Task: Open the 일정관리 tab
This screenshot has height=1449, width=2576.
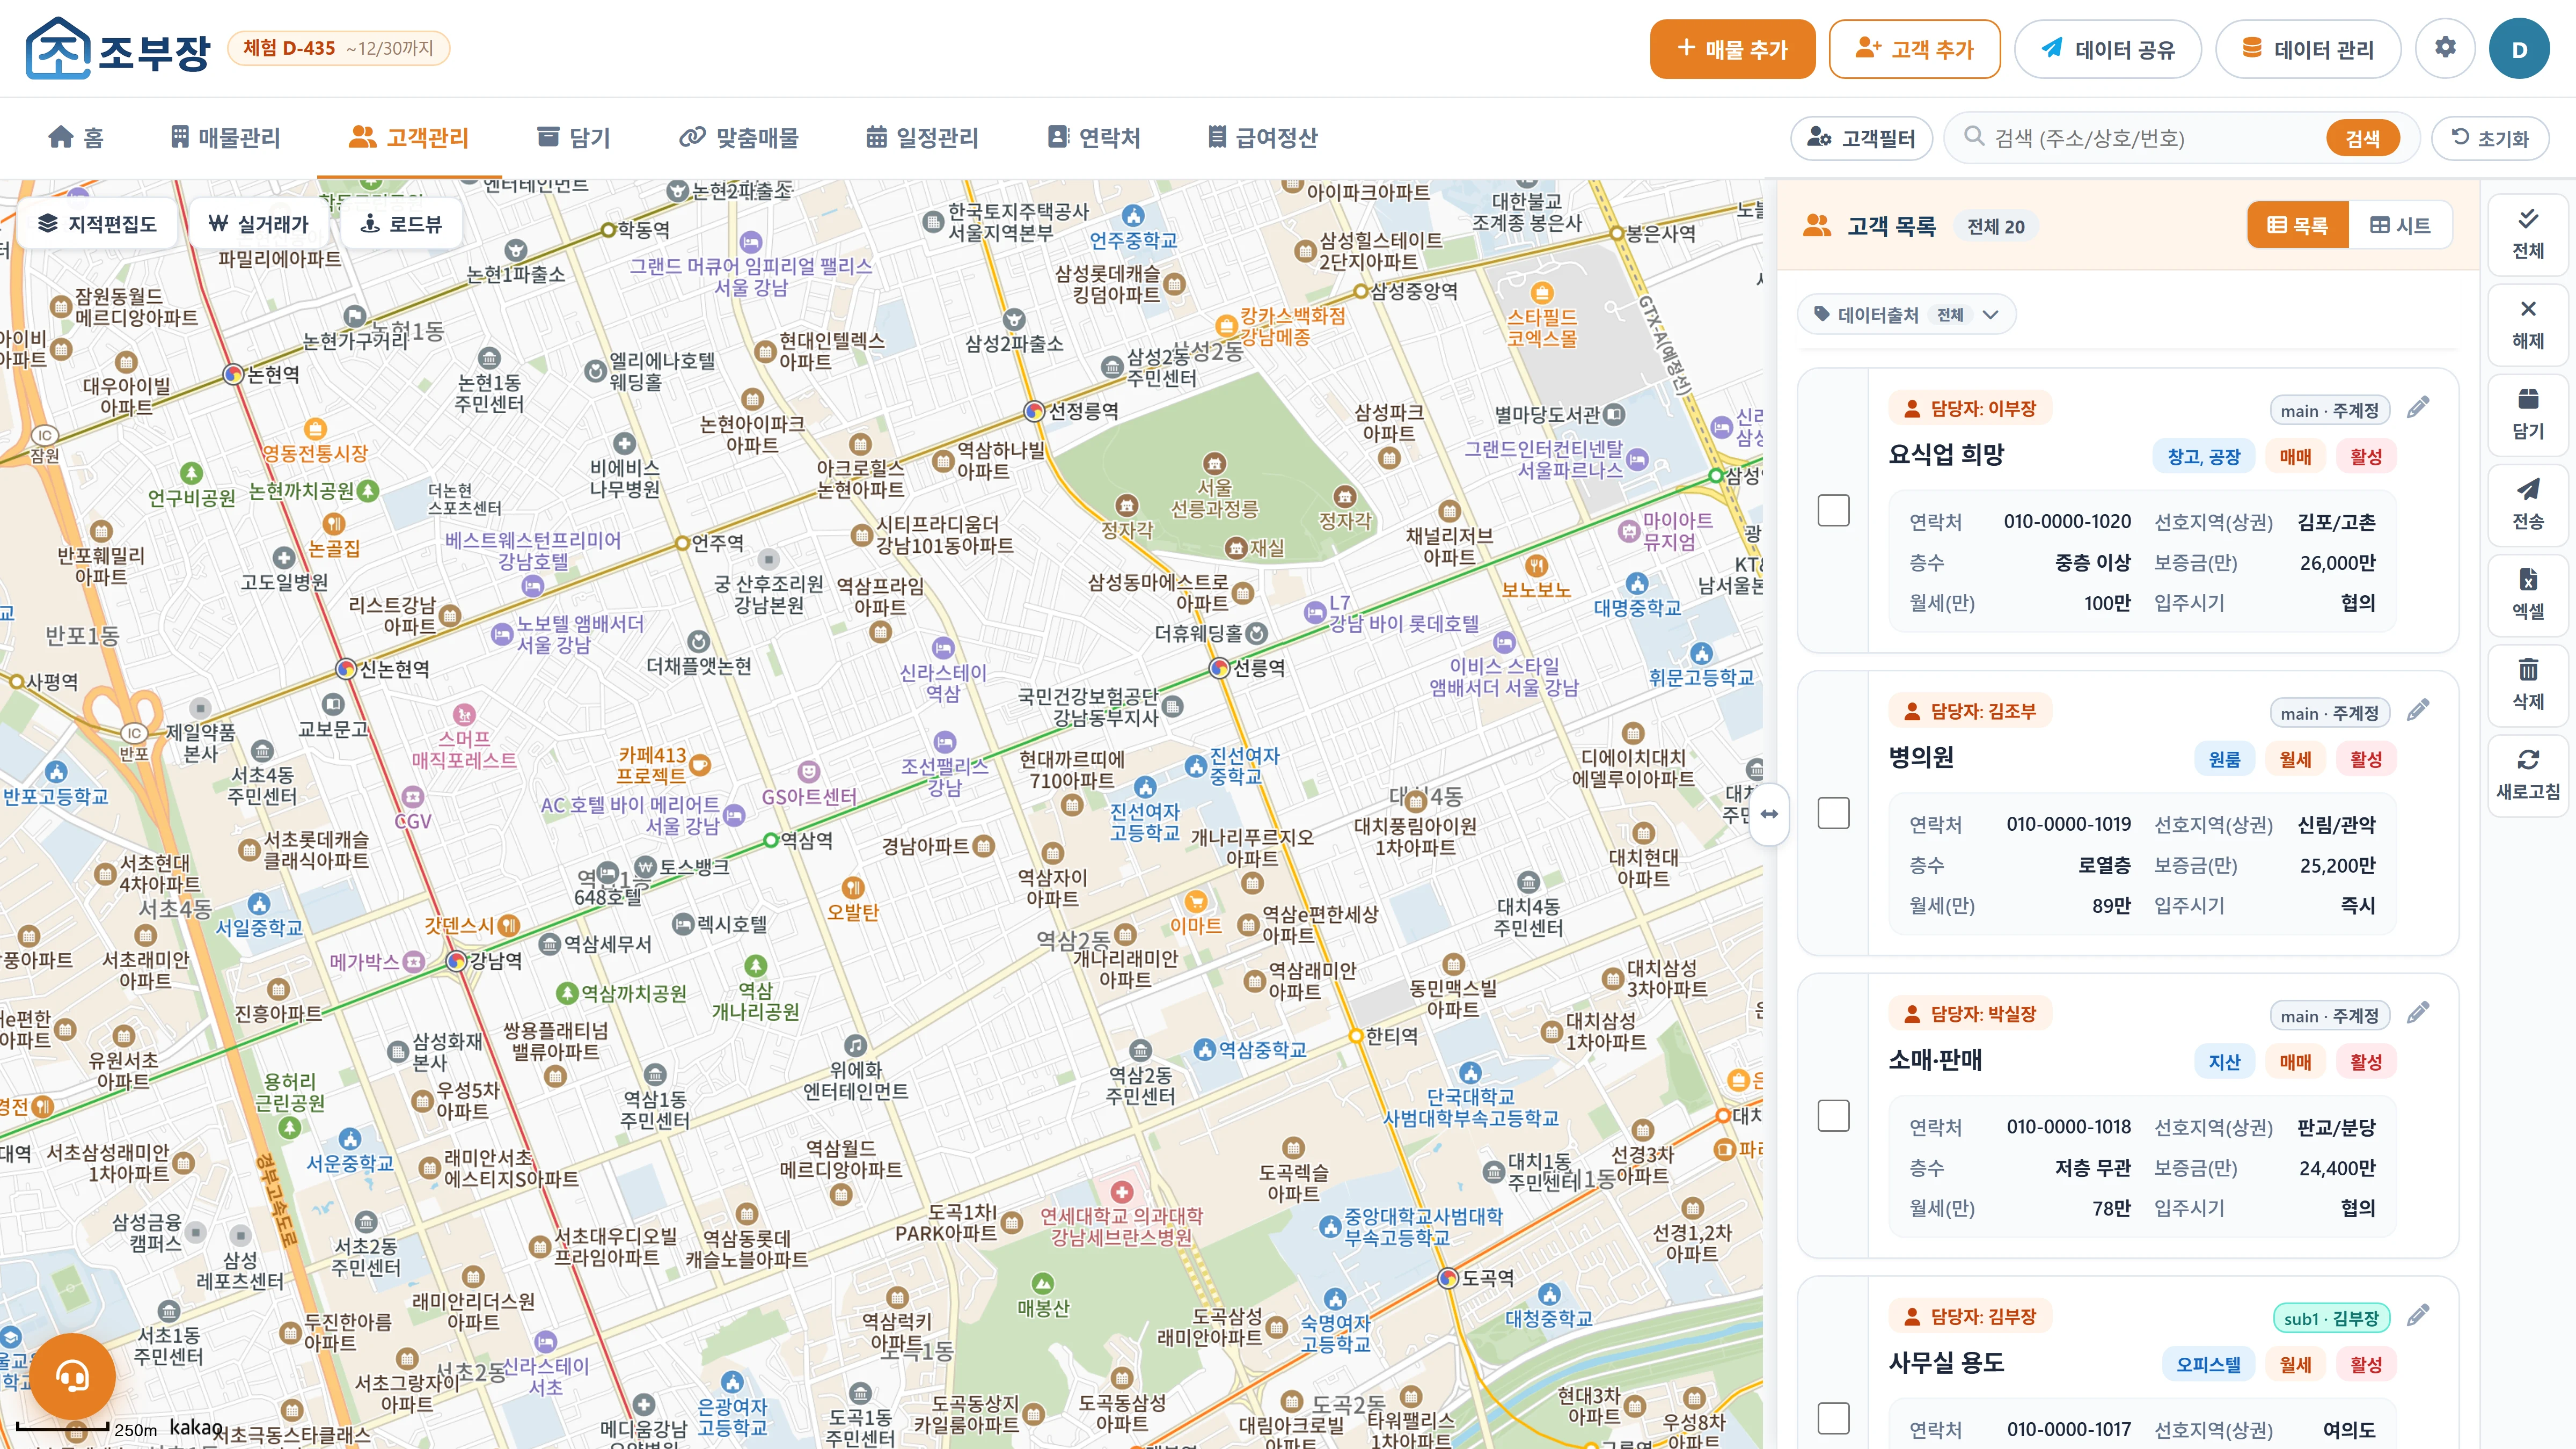Action: coord(922,138)
